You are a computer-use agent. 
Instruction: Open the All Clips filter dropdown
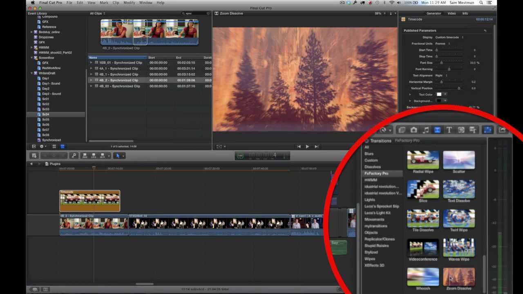point(97,13)
